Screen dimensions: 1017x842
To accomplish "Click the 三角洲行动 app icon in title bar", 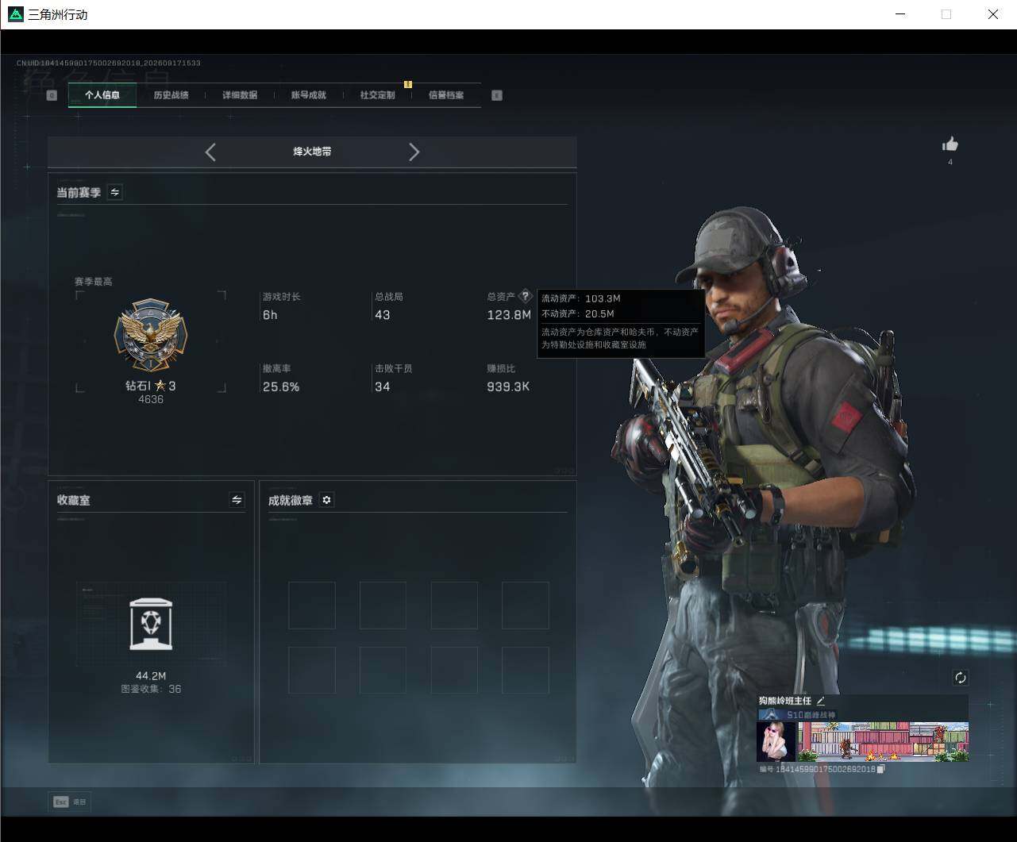I will [x=15, y=14].
